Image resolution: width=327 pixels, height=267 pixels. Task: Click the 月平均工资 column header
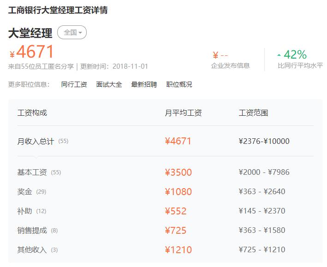pyautogui.click(x=183, y=113)
